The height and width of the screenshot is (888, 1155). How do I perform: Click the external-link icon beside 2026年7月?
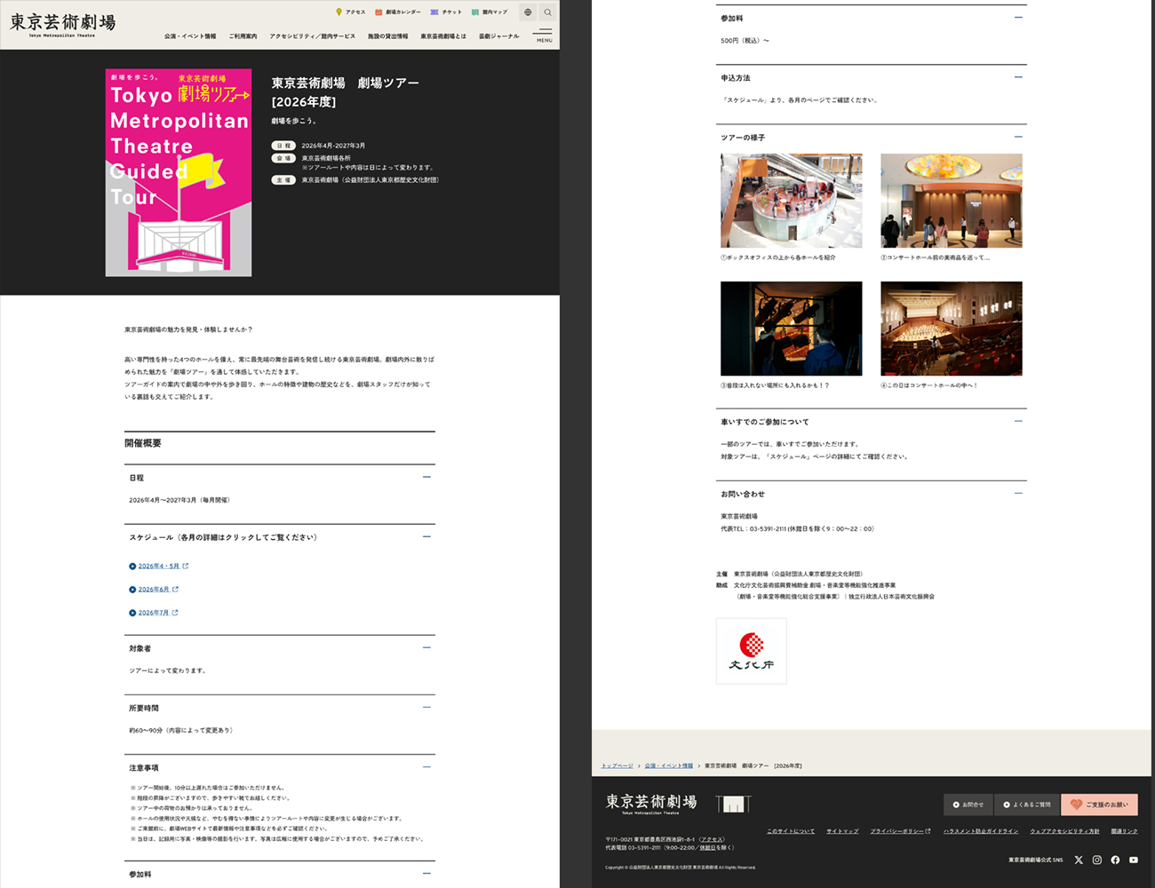175,613
